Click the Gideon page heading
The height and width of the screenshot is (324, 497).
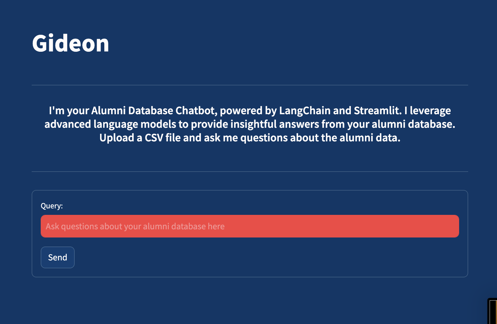coord(70,44)
